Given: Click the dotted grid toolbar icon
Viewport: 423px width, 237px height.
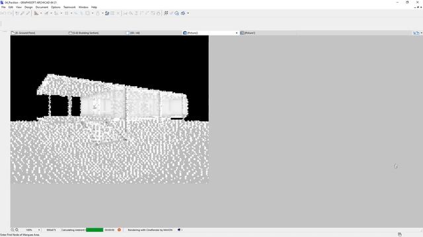Looking at the screenshot, I should (166, 13).
